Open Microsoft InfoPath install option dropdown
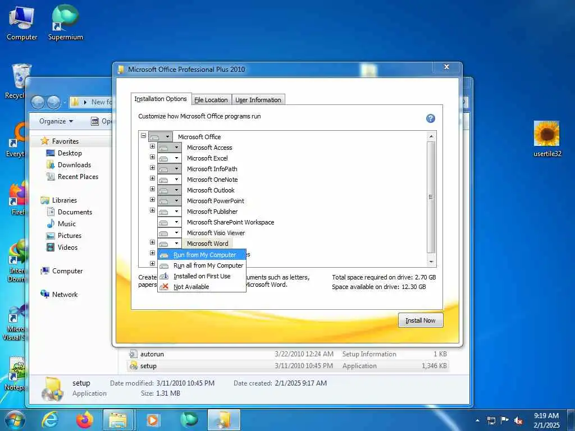The width and height of the screenshot is (575, 431). click(170, 168)
